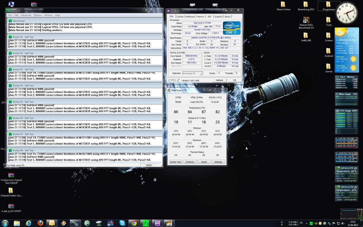This screenshot has width=363, height=227.
Task: Select the Screens desktop folder
Action: pyautogui.click(x=329, y=37)
